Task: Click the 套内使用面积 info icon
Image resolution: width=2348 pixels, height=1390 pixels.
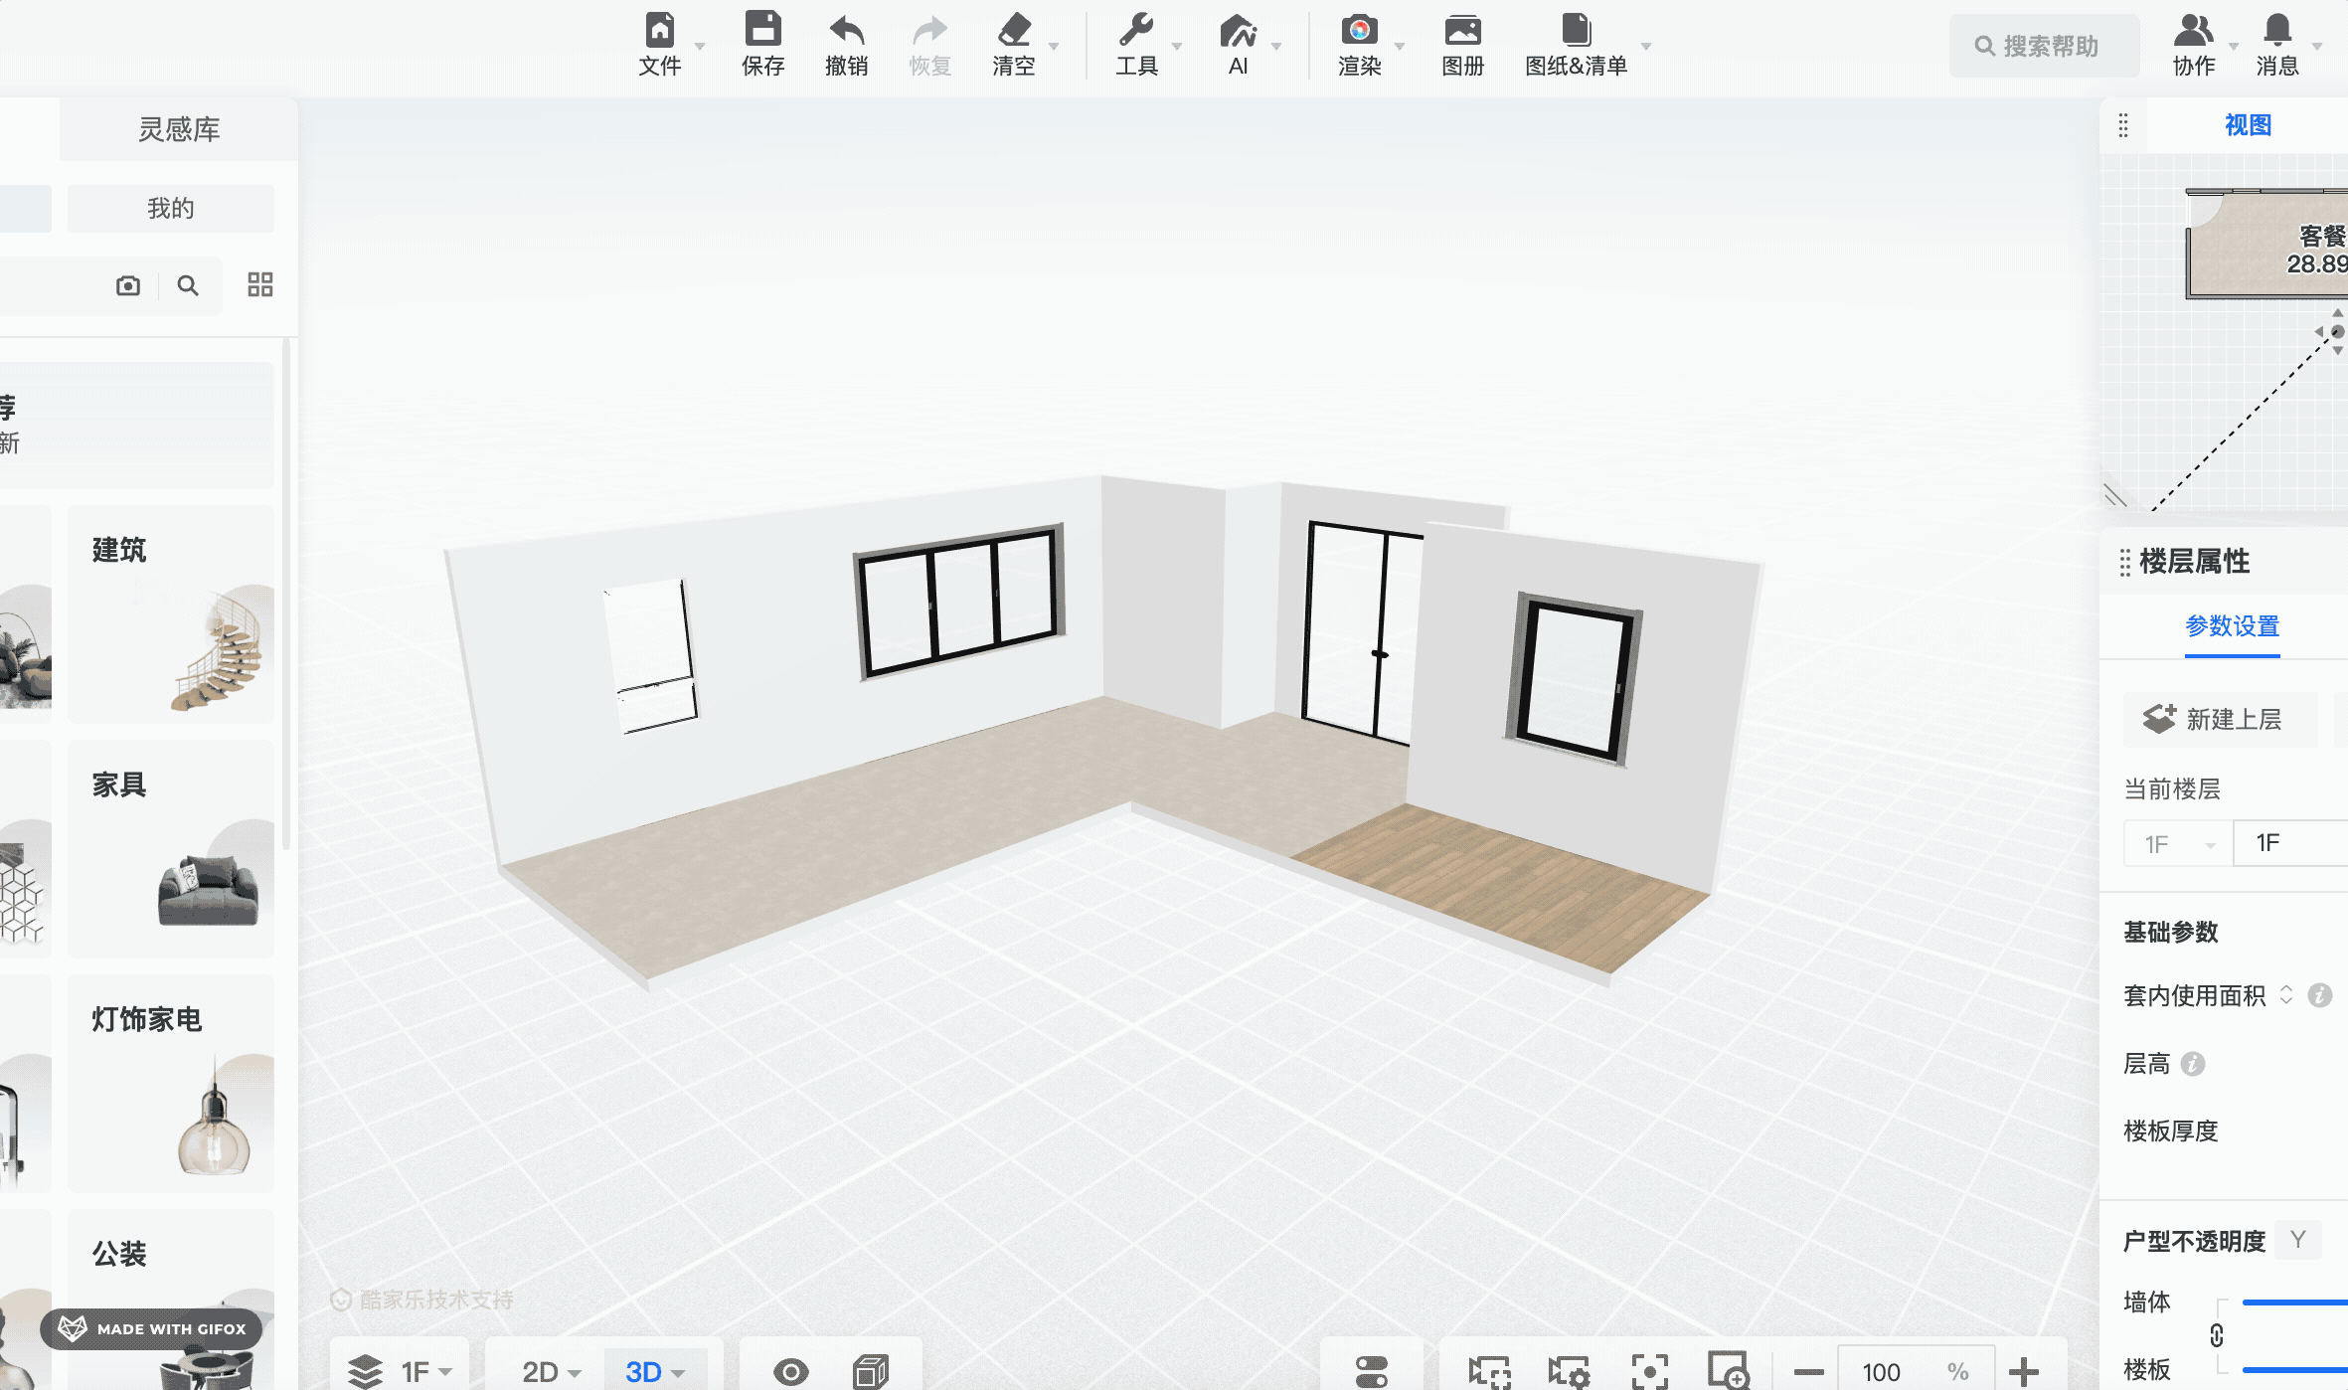Action: pyautogui.click(x=2320, y=995)
